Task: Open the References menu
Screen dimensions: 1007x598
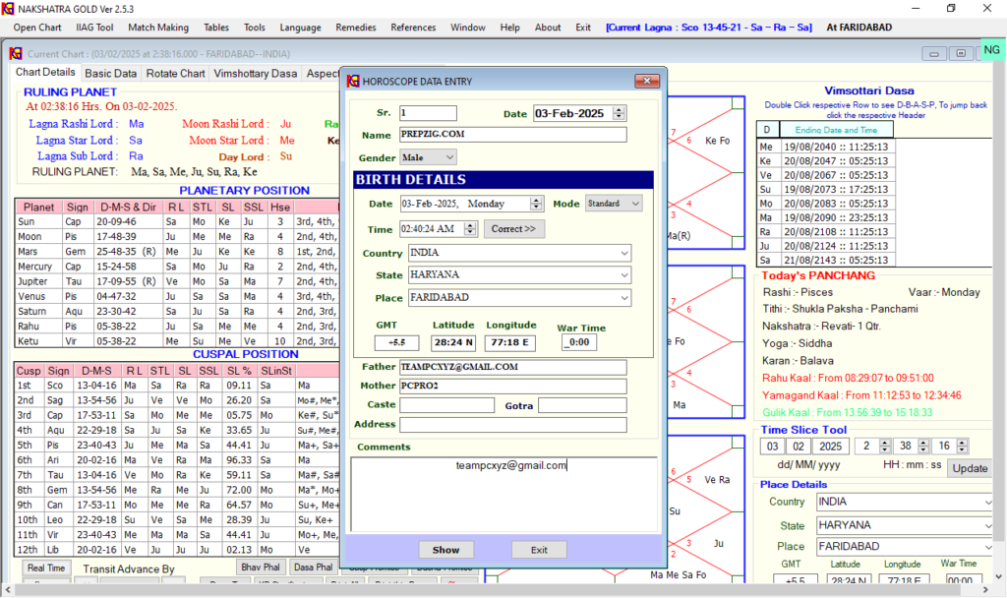Action: (413, 27)
